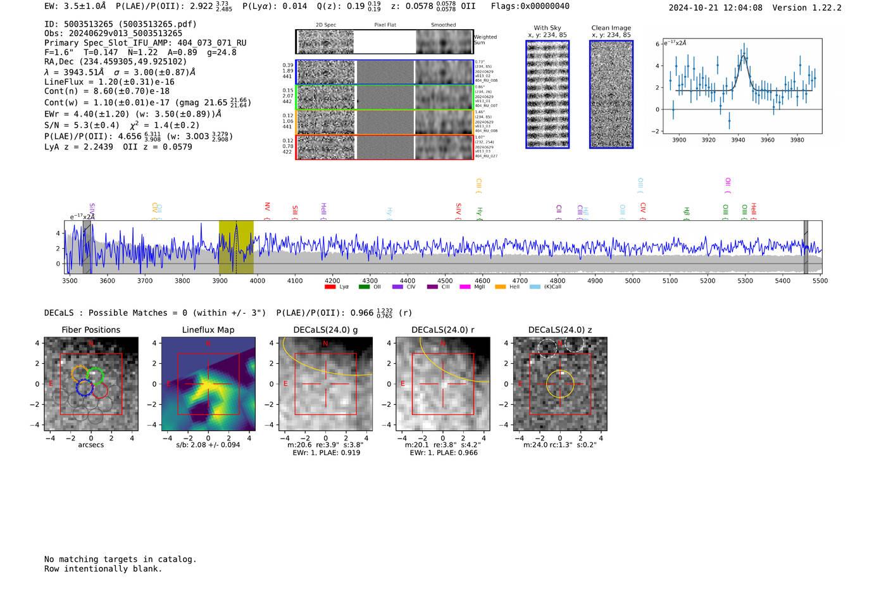Click the 2D Spec column header
This screenshot has width=886, height=603.
coord(326,25)
